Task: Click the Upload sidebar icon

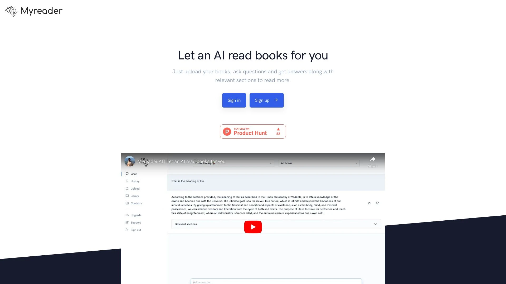Action: click(x=128, y=189)
